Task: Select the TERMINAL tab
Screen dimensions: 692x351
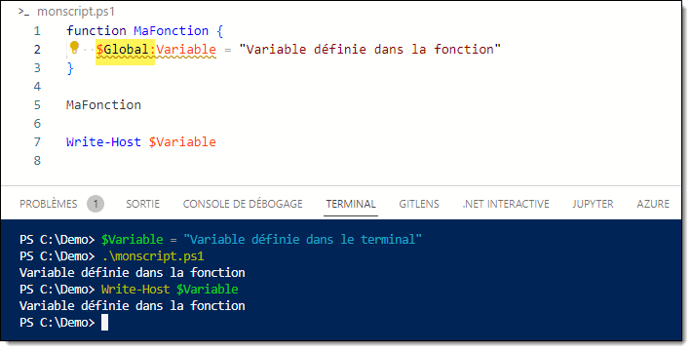Action: [351, 204]
